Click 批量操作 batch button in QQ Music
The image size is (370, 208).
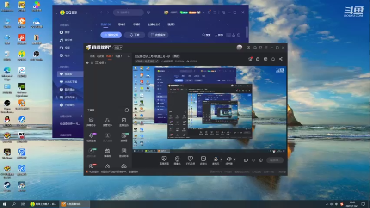[x=158, y=35]
